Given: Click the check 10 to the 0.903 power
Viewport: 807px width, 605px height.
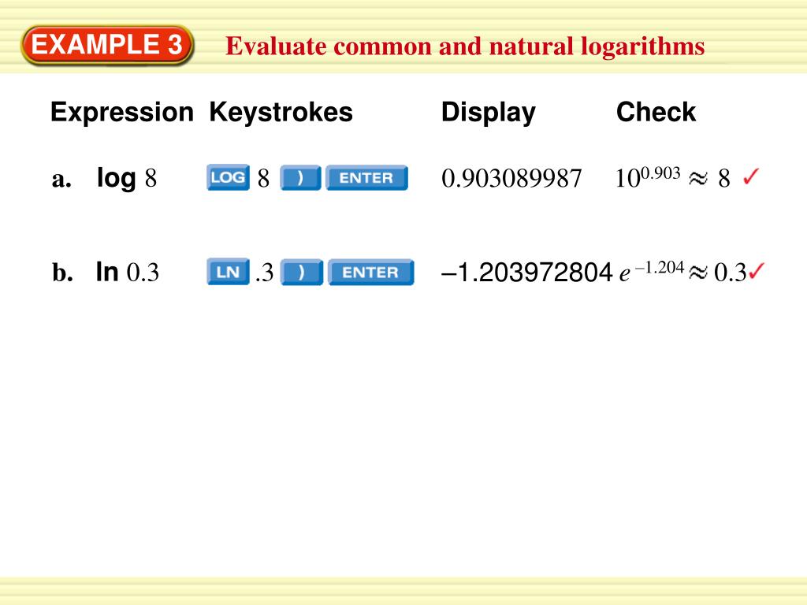Looking at the screenshot, I should (648, 177).
